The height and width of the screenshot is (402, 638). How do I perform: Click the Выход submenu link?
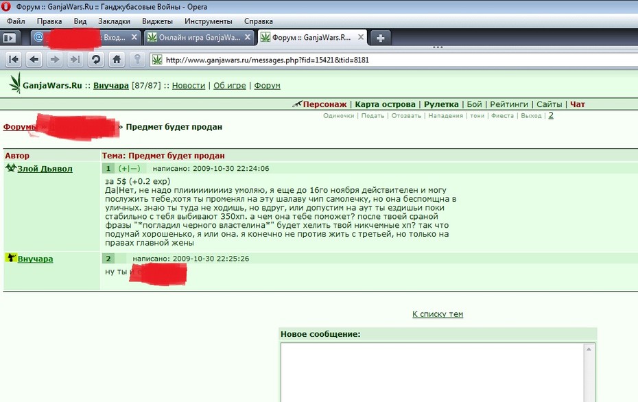coord(531,115)
